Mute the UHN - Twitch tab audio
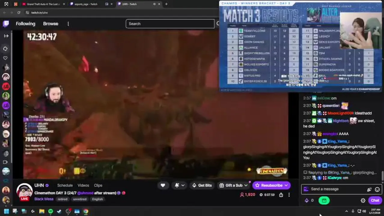The image size is (384, 216). pos(154,4)
